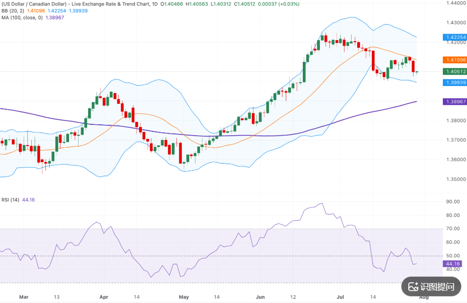Click the 13 date label after Mar
The image size is (467, 303).
(x=57, y=297)
